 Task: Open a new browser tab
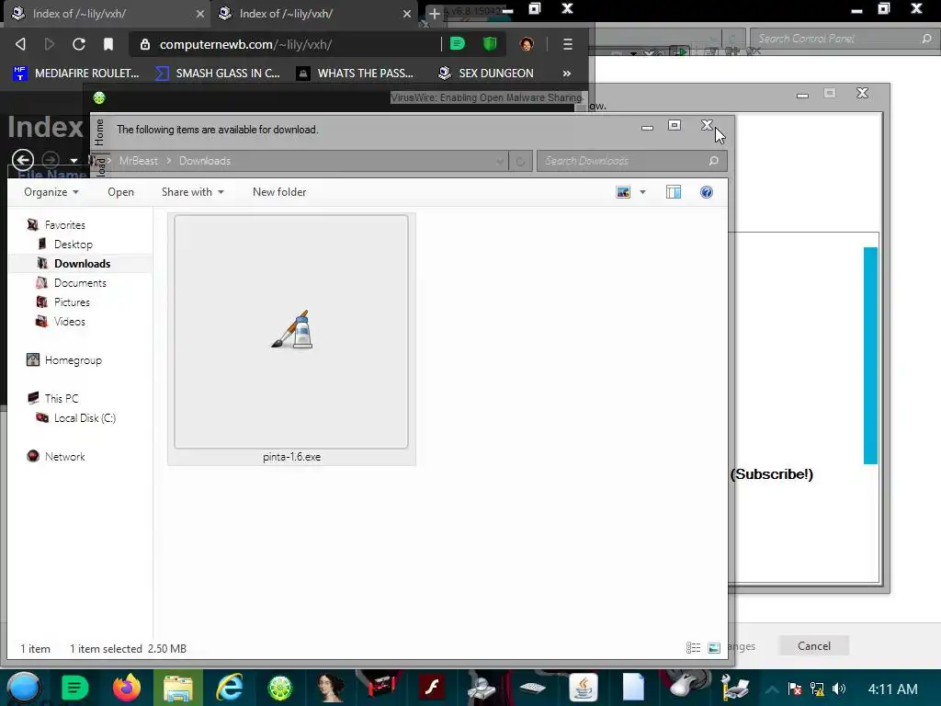[434, 13]
